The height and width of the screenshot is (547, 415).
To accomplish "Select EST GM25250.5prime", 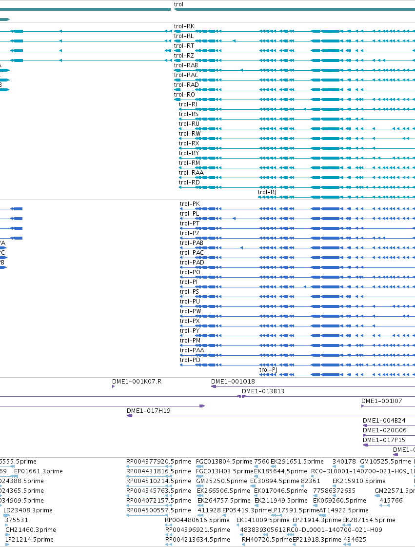I will point(221,482).
